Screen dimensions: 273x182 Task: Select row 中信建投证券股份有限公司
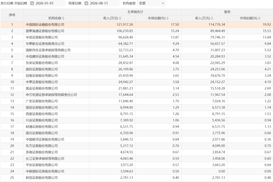[x=136, y=57]
